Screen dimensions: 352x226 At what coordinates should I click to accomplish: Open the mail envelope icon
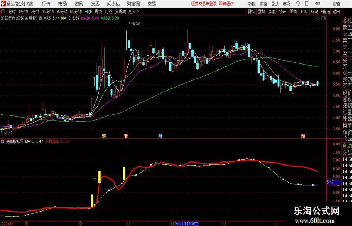click(x=317, y=4)
